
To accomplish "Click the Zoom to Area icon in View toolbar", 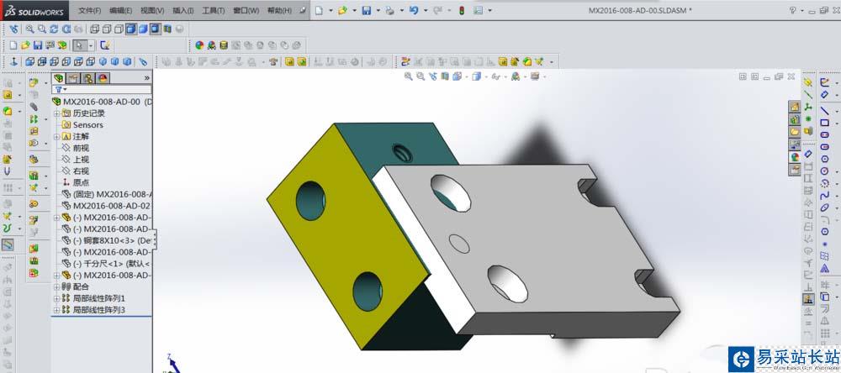I will coord(42,29).
